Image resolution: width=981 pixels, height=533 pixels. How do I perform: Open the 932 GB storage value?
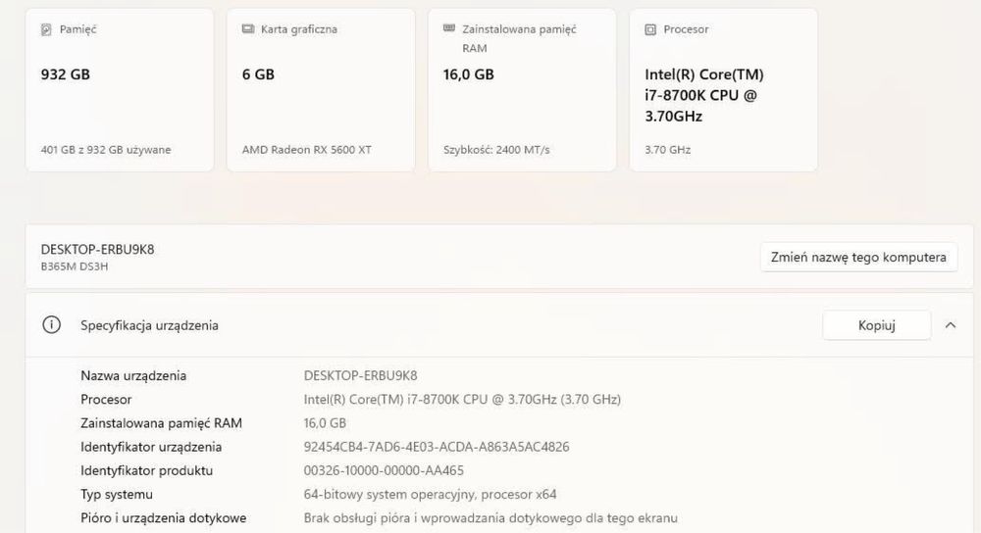66,74
